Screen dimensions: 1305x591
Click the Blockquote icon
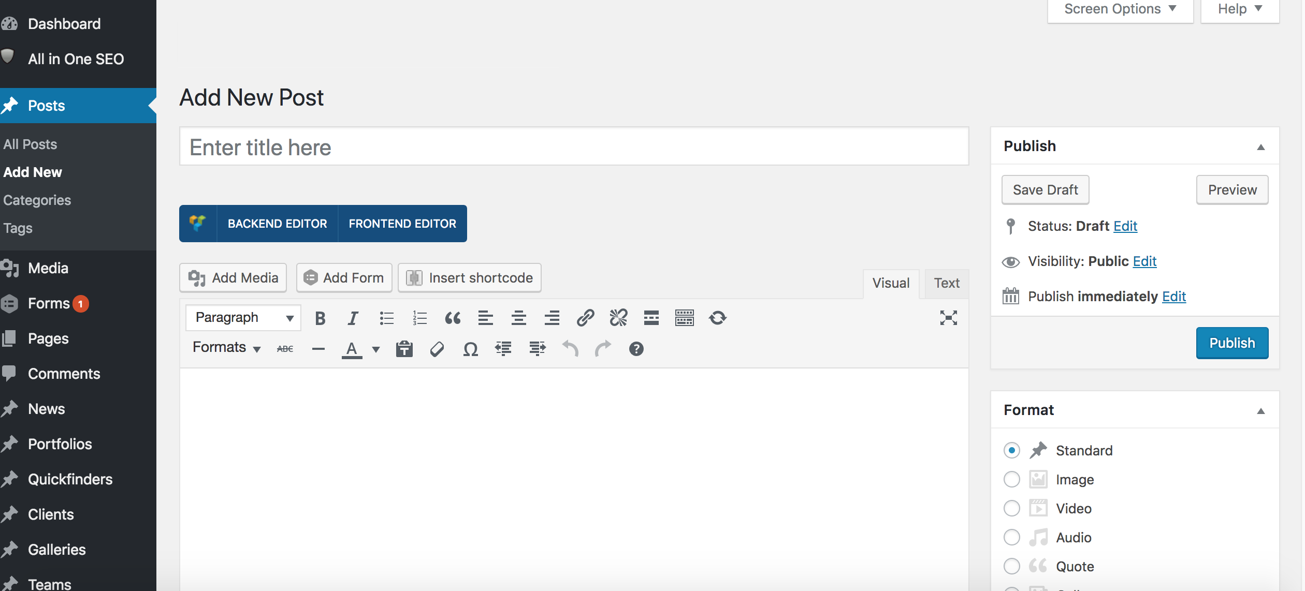click(x=452, y=317)
